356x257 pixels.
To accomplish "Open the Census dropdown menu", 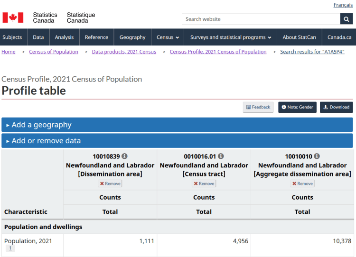I will coord(168,37).
